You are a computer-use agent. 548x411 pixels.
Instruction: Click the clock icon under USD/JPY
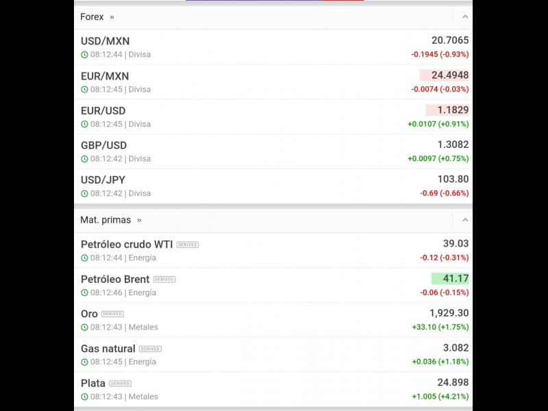[84, 194]
